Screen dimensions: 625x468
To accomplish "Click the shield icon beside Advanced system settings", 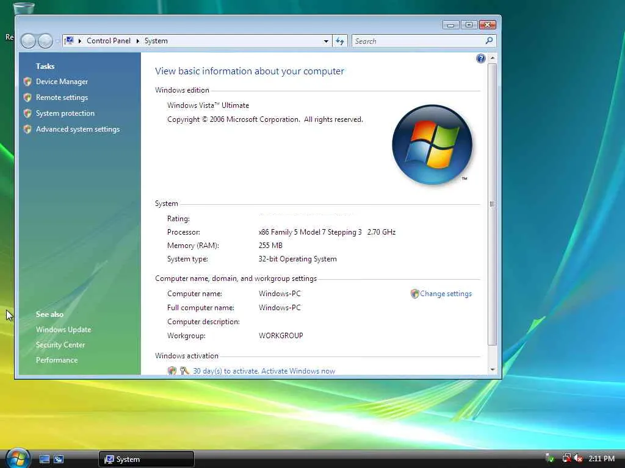I will 27,129.
